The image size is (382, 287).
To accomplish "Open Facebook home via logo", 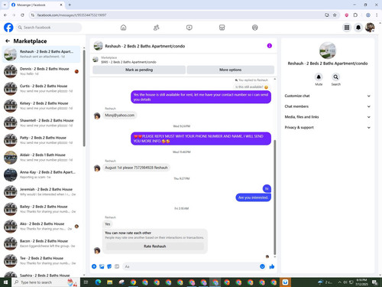I will tap(8, 28).
